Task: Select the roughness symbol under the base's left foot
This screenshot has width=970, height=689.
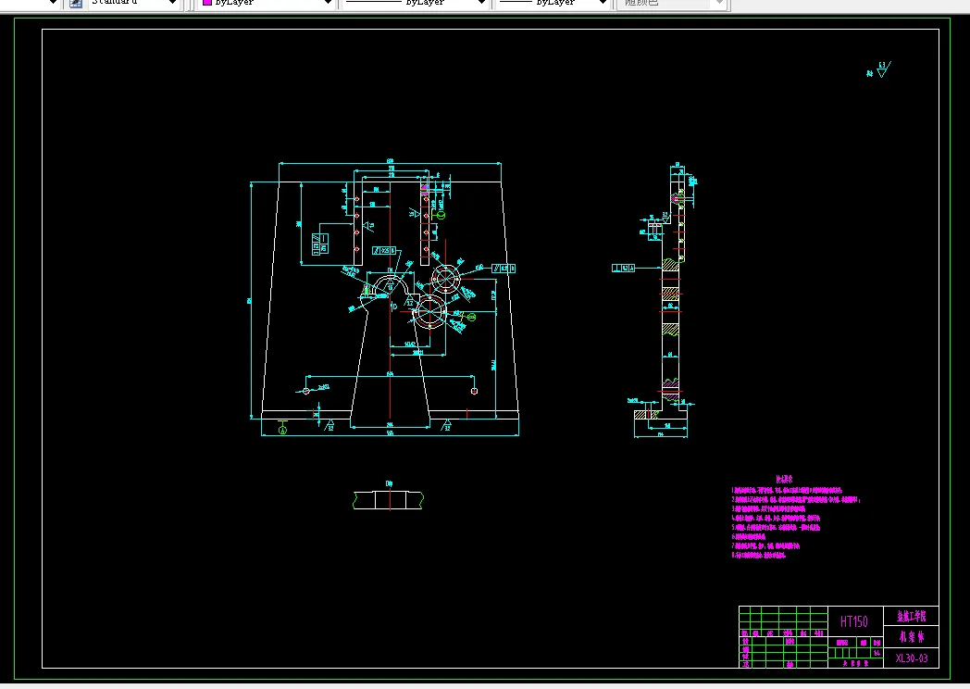Action: tap(330, 425)
